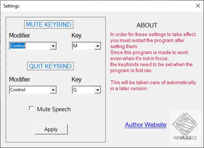Click the QUIT KEYBIND heading
The image size is (204, 148).
pyautogui.click(x=50, y=66)
